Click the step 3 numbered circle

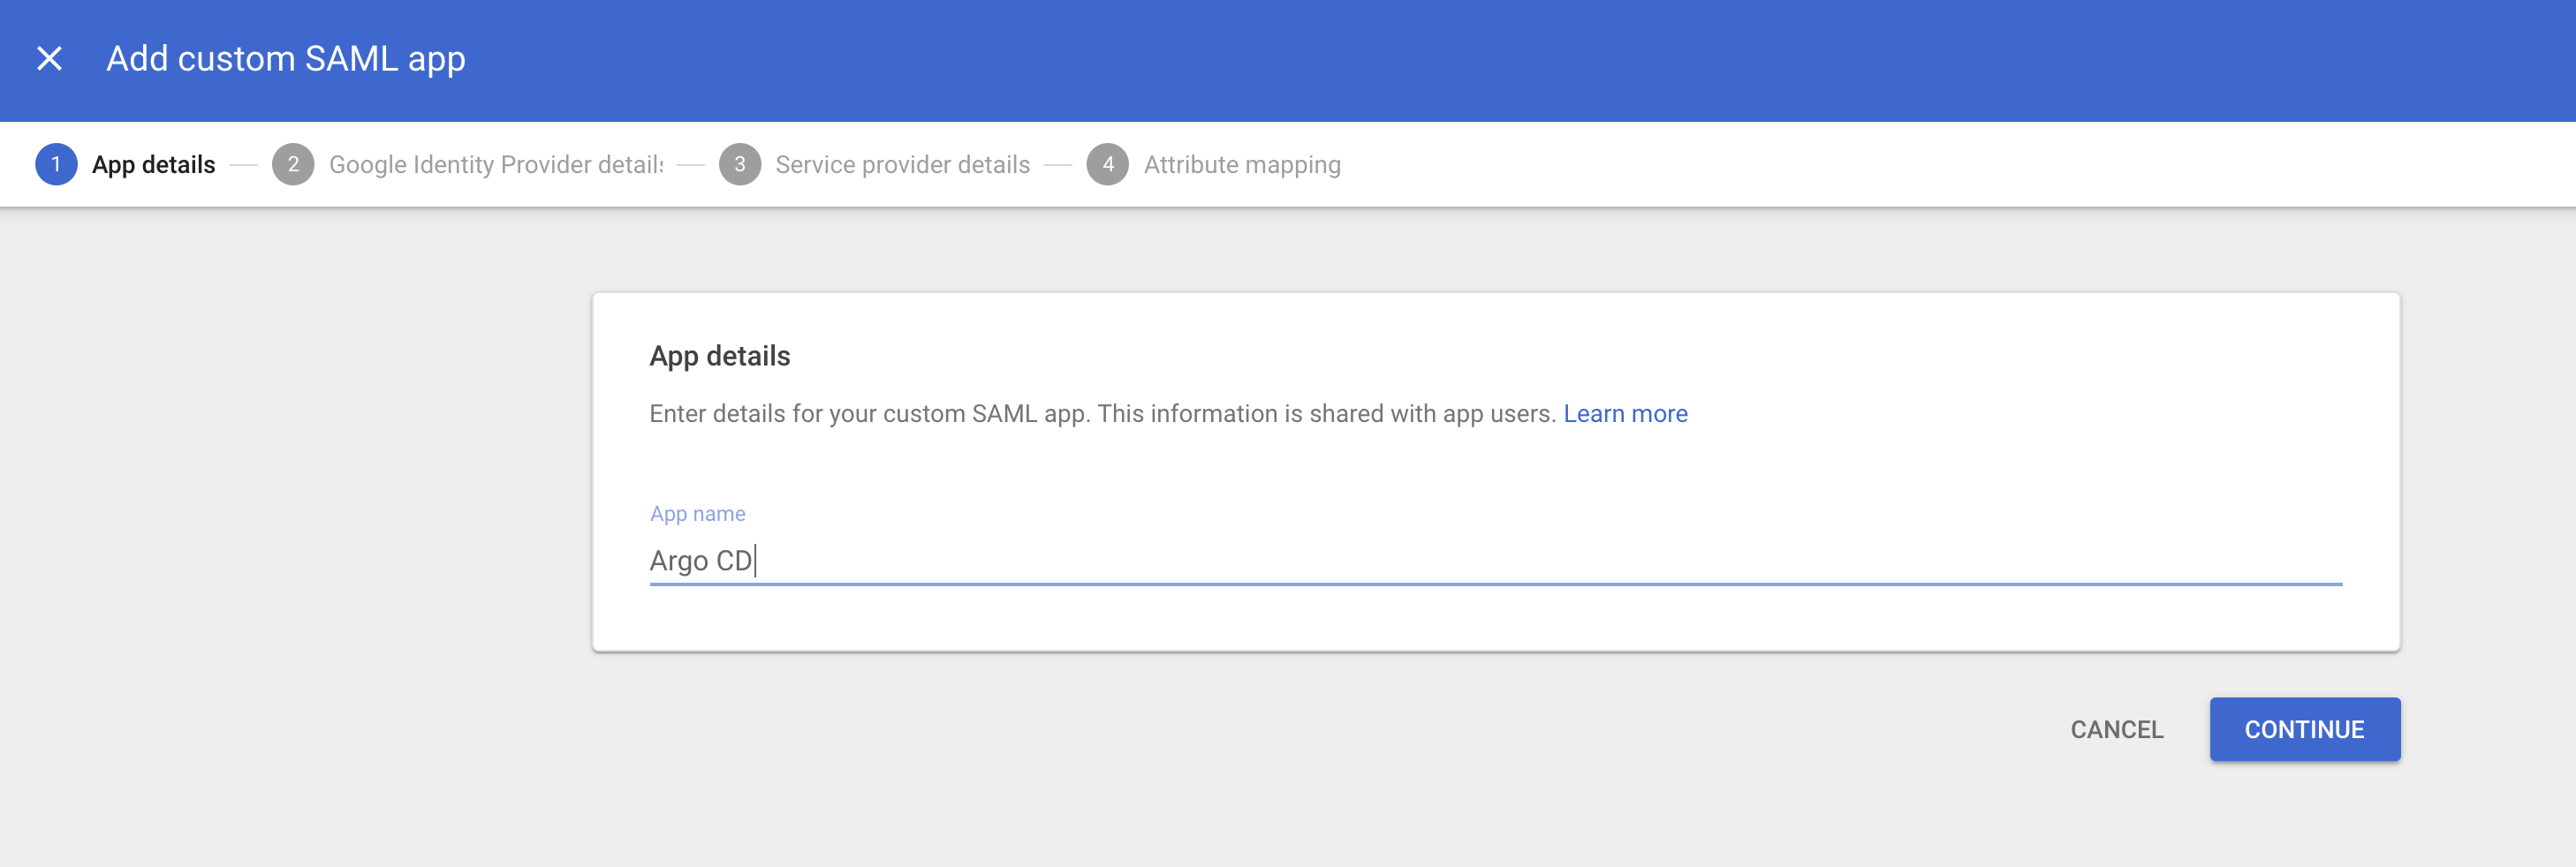739,165
